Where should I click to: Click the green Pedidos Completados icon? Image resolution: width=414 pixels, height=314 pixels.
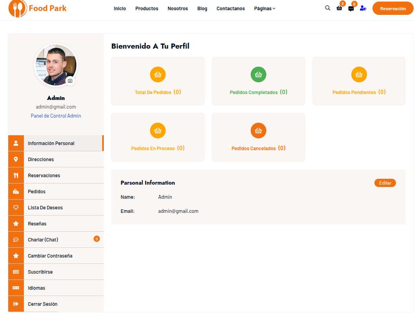click(x=259, y=74)
